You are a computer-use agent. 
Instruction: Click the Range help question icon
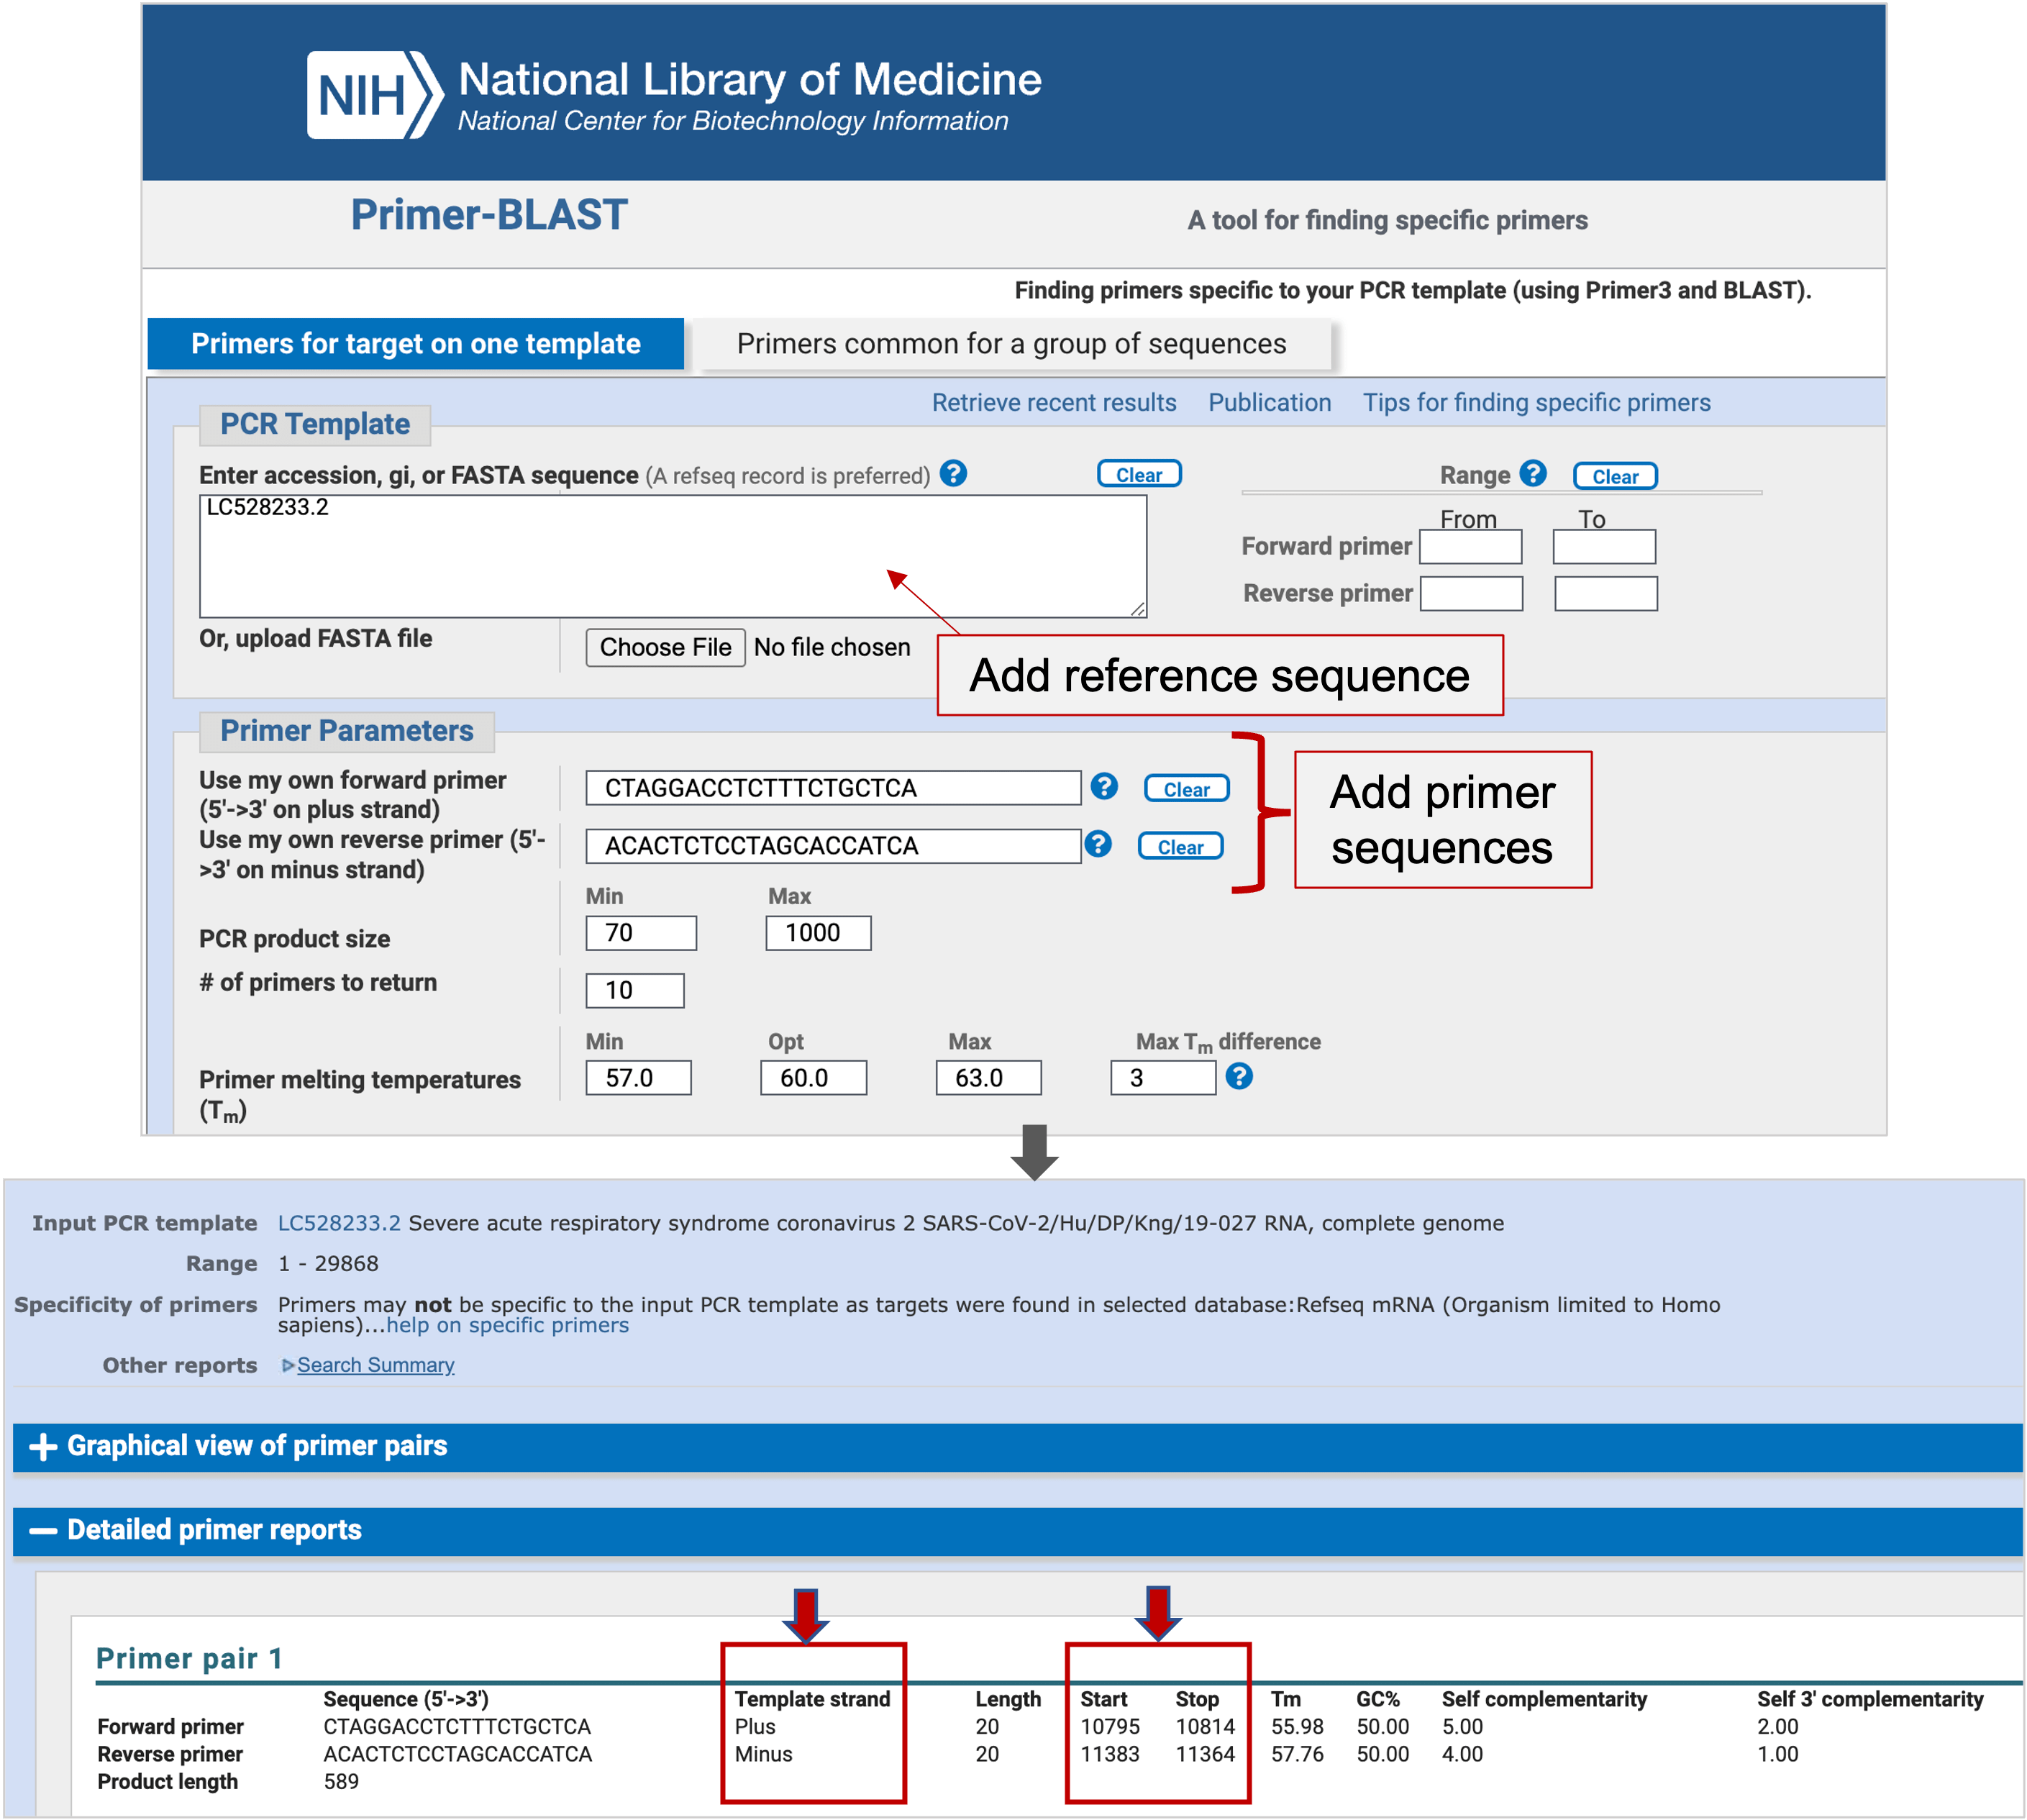tap(1532, 473)
